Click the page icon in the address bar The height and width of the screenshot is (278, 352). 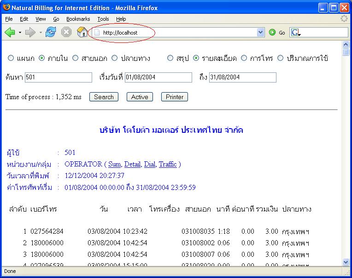(97, 33)
